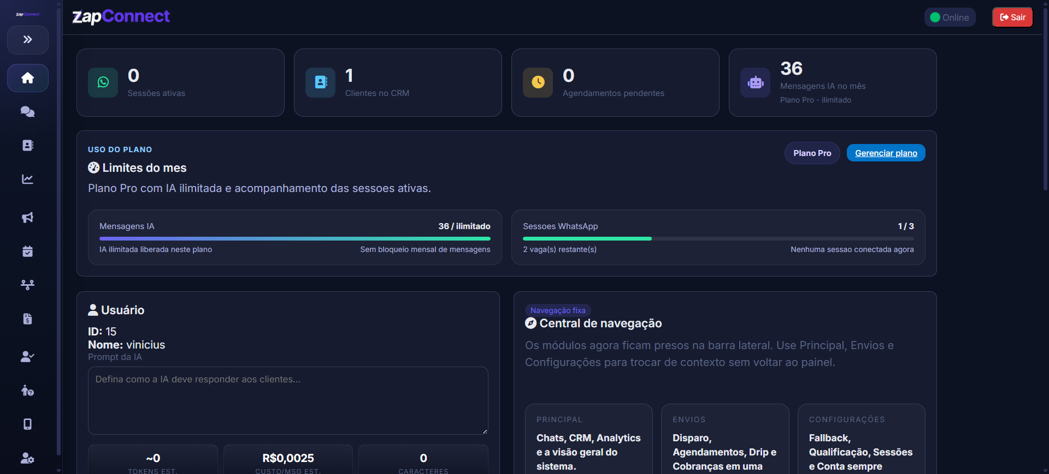This screenshot has height=474, width=1049.
Task: Click the WhatsApp icon in Sessões ativas card
Action: pyautogui.click(x=103, y=82)
